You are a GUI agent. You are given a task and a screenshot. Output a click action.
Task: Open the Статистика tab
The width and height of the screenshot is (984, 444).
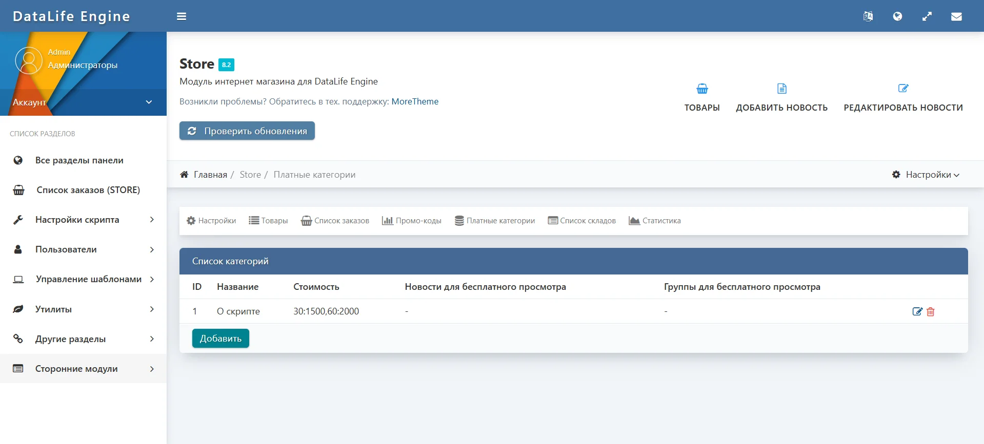pyautogui.click(x=655, y=221)
